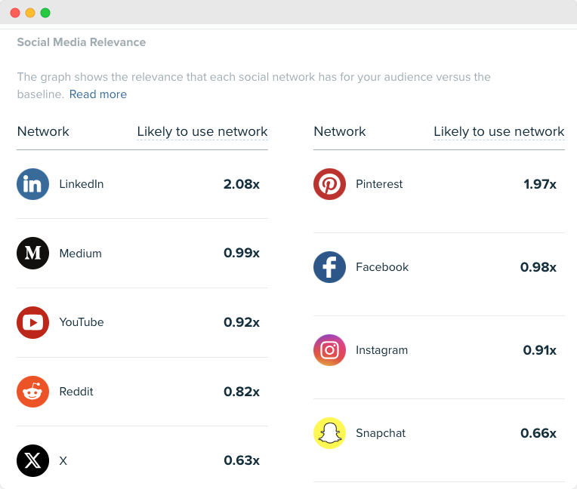Image resolution: width=577 pixels, height=489 pixels.
Task: Click Pinterest's 1.97x value
Action: [x=540, y=184]
